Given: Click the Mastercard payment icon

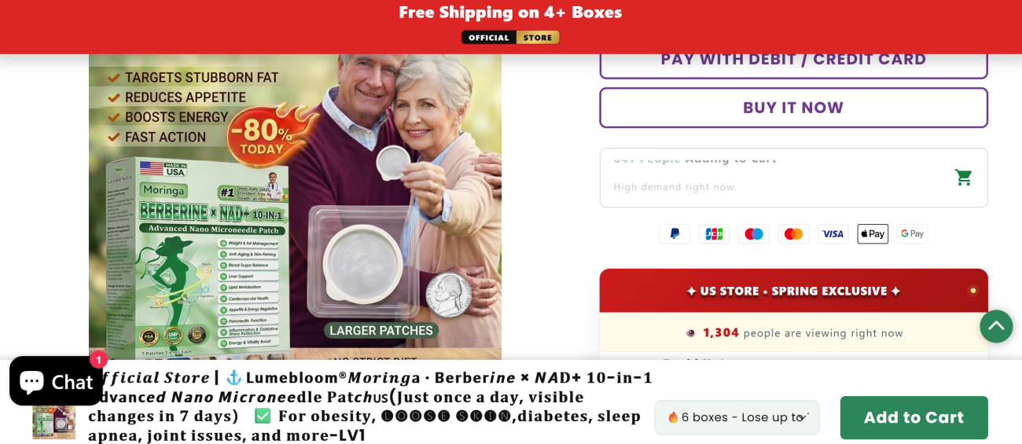Looking at the screenshot, I should (x=793, y=233).
